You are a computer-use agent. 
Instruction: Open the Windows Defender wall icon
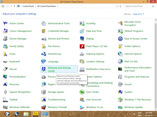coord(5,107)
